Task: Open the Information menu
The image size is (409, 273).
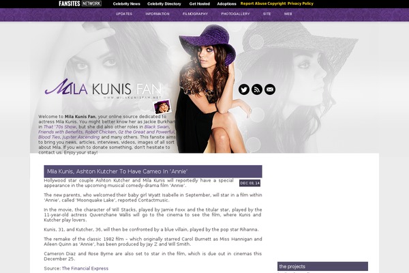Action: (157, 14)
